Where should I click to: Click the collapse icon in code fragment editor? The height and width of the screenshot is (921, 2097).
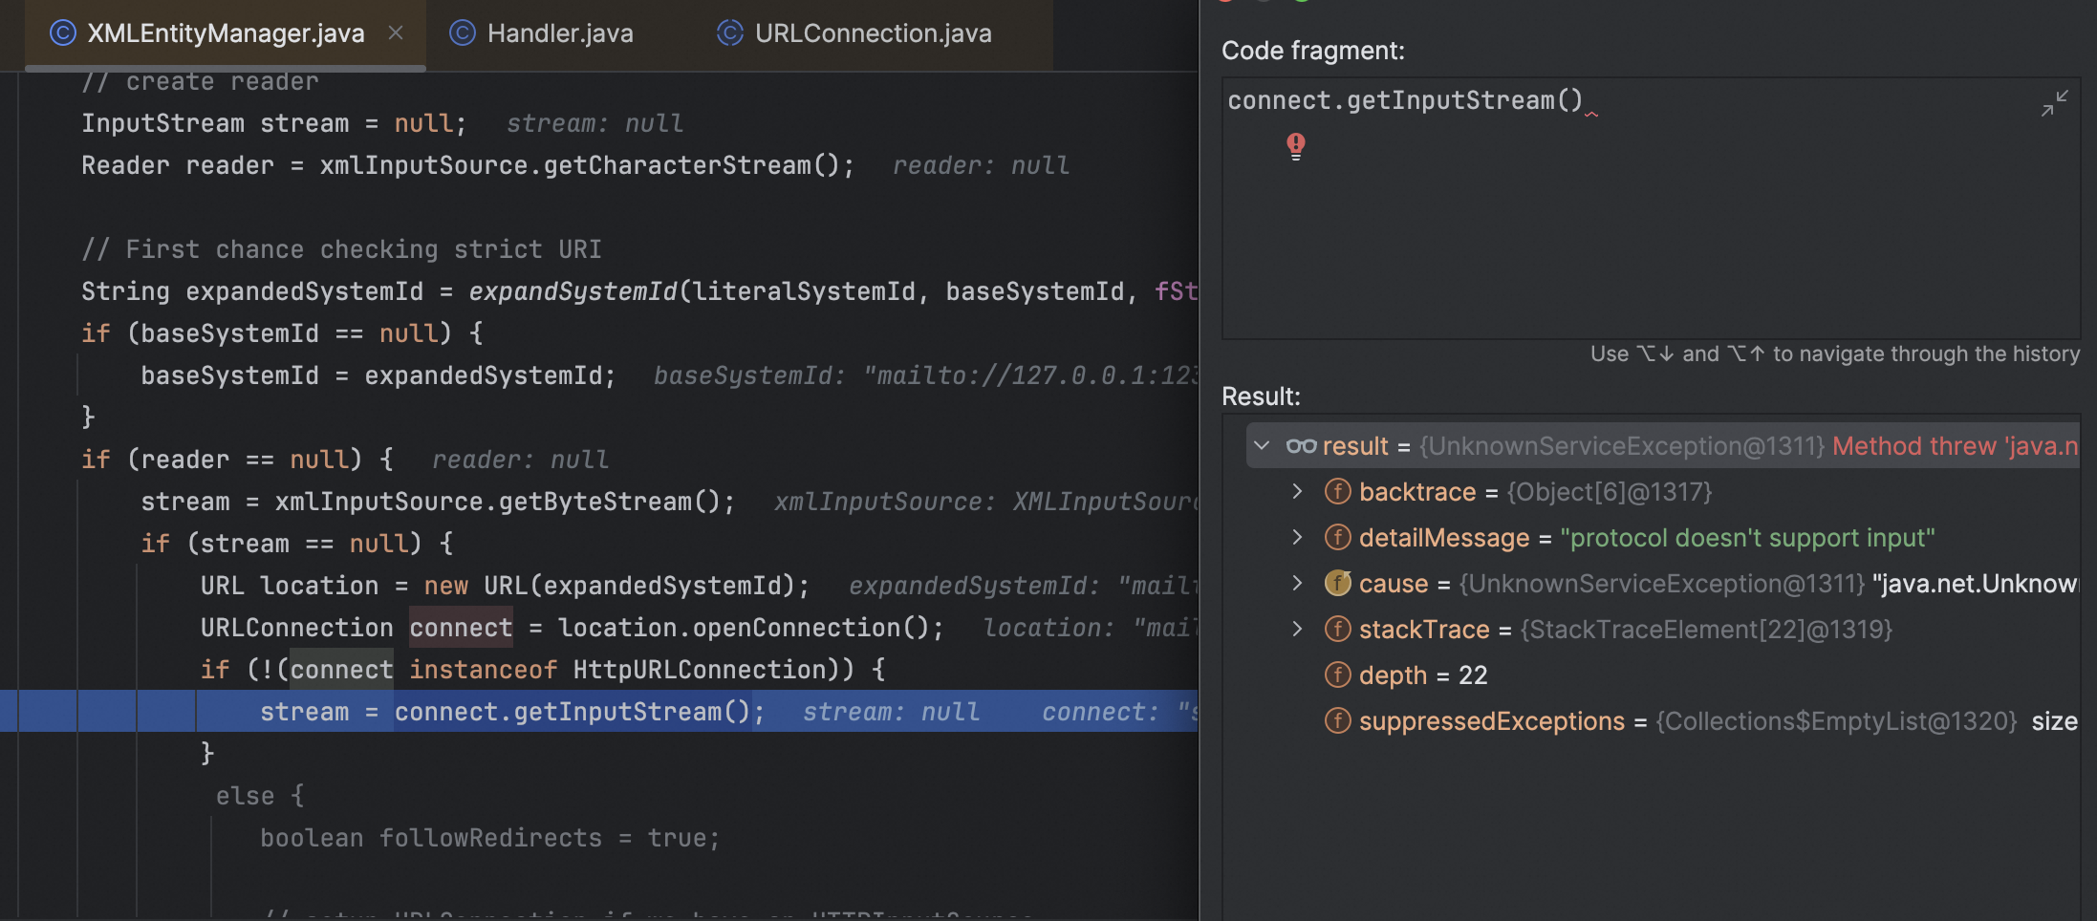pos(2054,103)
